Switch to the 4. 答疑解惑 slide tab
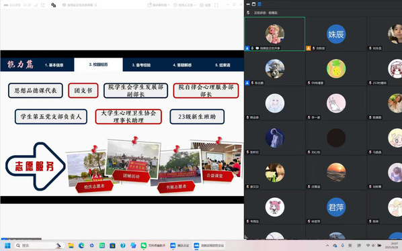Screen dimensions: 402x251 click(182, 65)
